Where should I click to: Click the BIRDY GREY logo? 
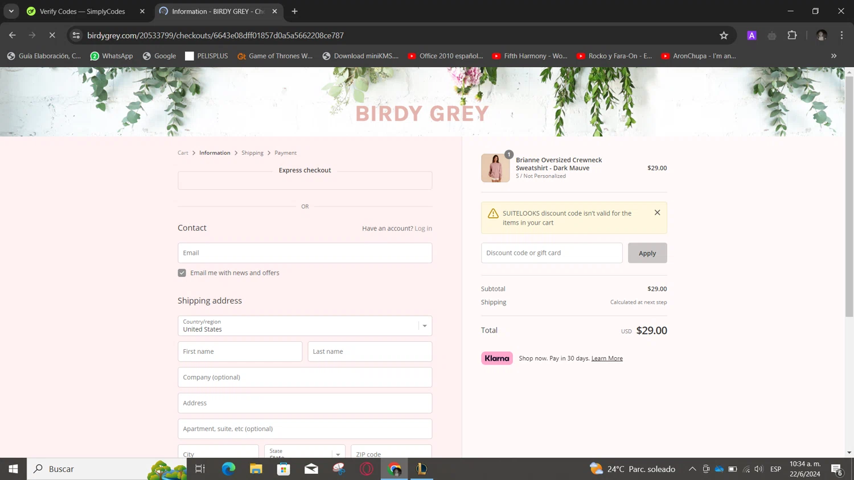(422, 114)
